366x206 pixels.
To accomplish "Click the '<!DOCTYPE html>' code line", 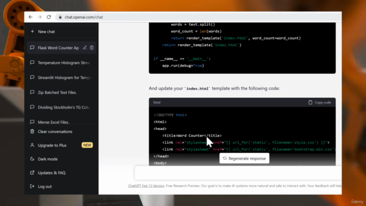I will [x=170, y=115].
